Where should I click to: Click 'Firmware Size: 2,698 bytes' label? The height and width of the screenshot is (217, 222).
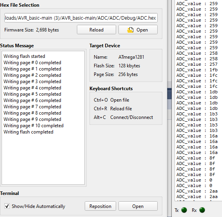tap(31, 30)
